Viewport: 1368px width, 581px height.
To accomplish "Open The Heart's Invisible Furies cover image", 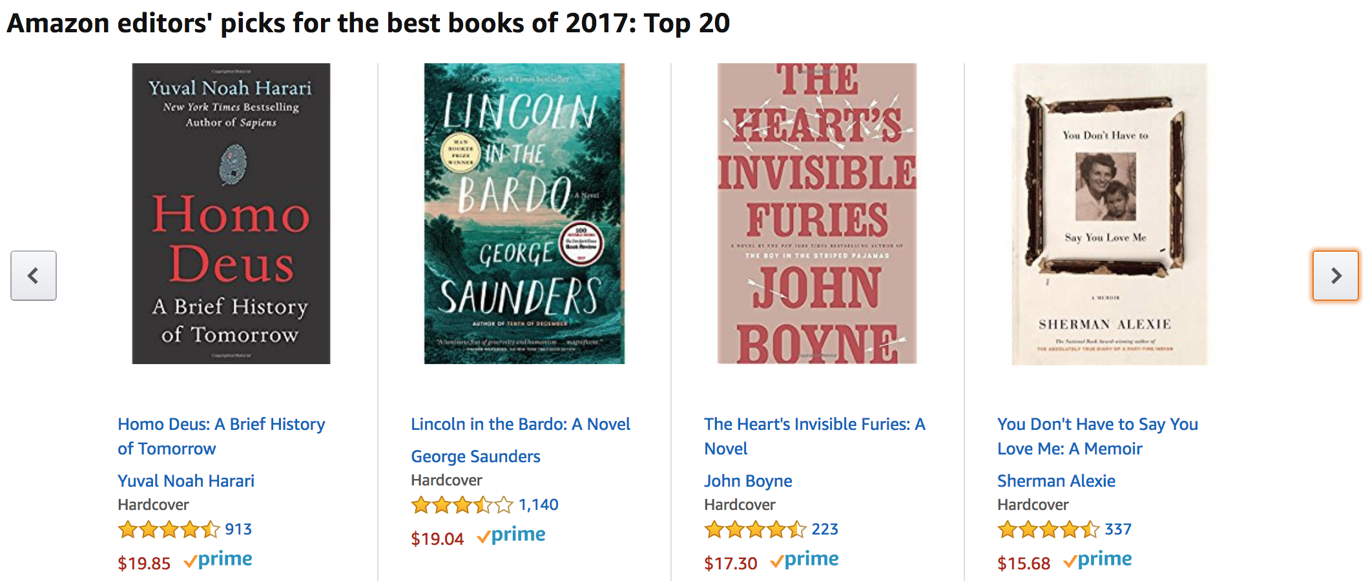I will pos(817,214).
